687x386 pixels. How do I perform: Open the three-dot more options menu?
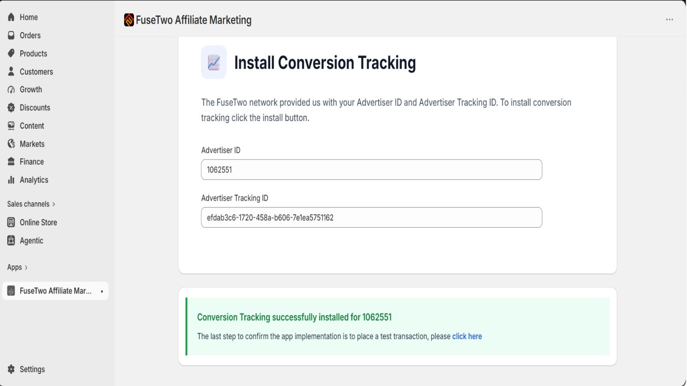[x=669, y=20]
